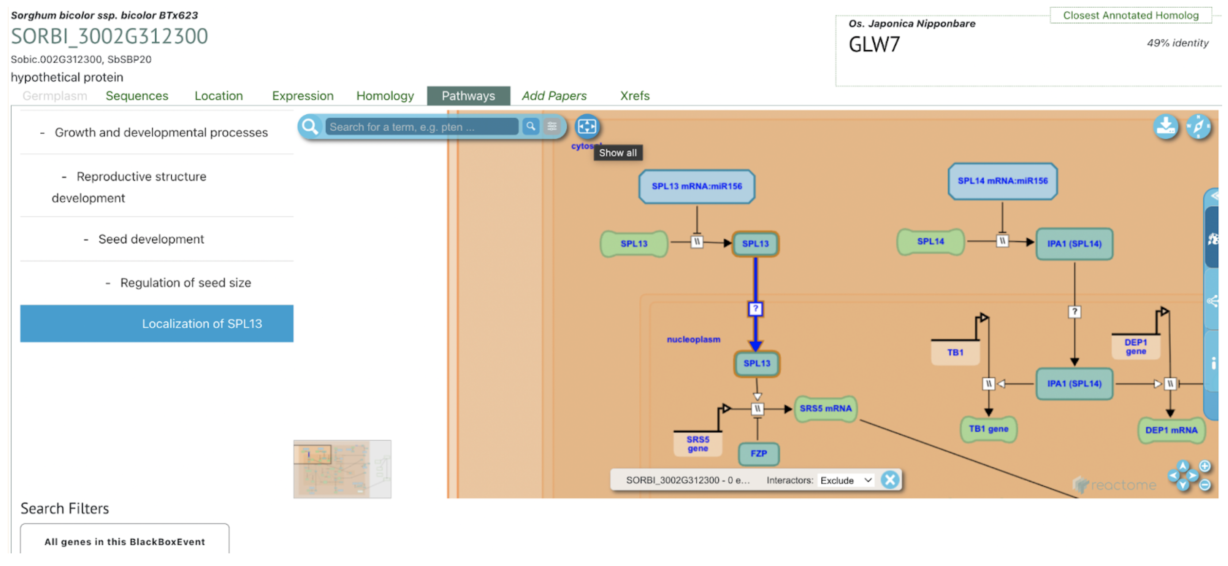Submit the term search with small magnifier
This screenshot has width=1228, height=566.
[x=531, y=126]
